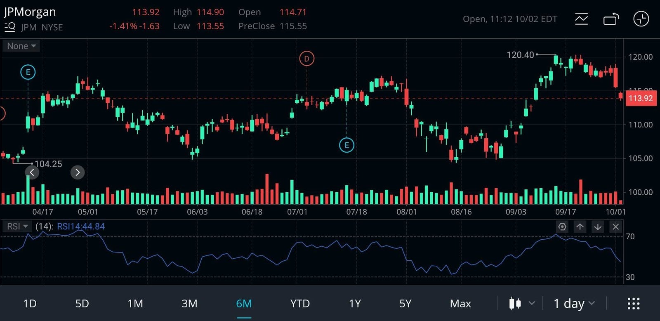Viewport: 660px width, 321px height.
Task: Open the candlestick chart type icon
Action: pyautogui.click(x=515, y=303)
